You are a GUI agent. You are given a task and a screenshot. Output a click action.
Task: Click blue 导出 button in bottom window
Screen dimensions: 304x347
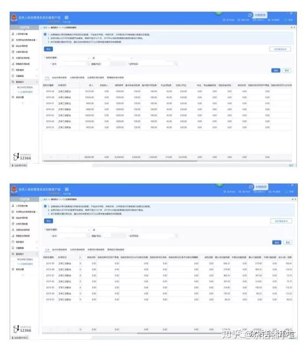tap(48, 221)
